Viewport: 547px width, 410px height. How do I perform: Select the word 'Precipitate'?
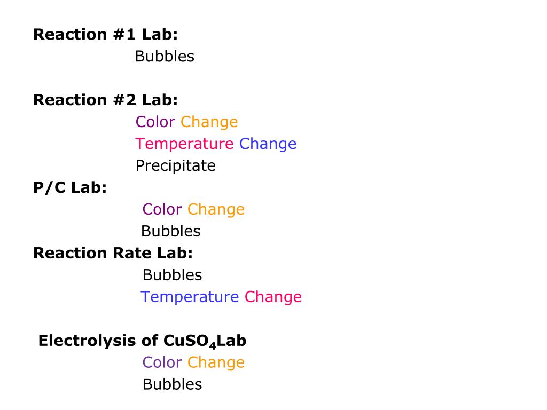[x=175, y=167]
